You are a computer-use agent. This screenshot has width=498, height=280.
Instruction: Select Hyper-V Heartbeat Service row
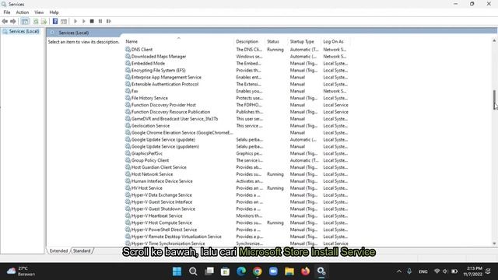tap(237, 216)
